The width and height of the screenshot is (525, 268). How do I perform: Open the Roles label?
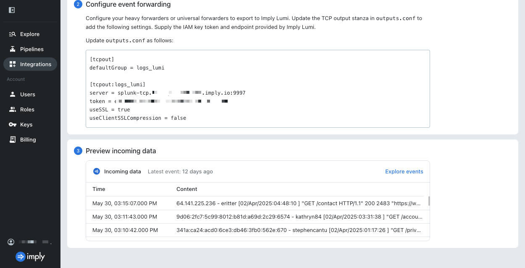[27, 109]
